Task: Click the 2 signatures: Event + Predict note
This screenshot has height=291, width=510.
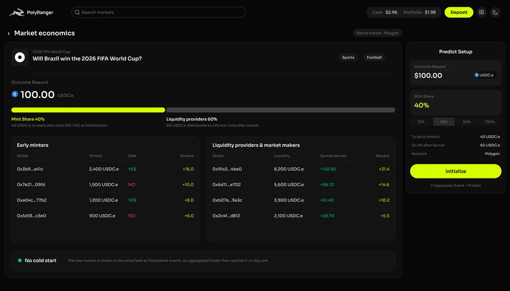Action: (x=456, y=186)
